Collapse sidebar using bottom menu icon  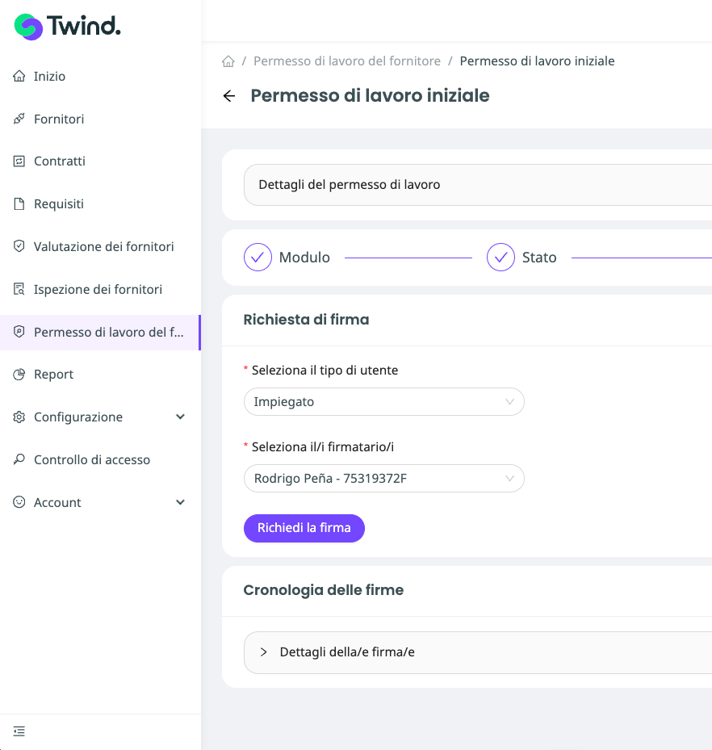19,731
